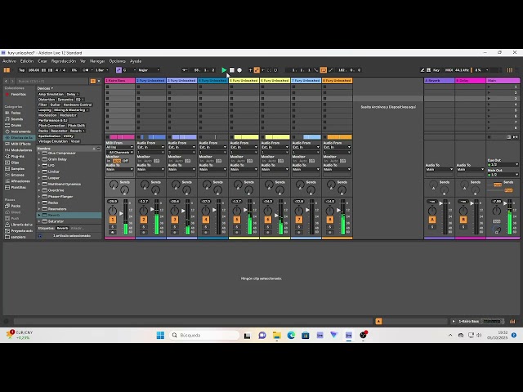Open All Channels dropdown on track 1

(119, 153)
